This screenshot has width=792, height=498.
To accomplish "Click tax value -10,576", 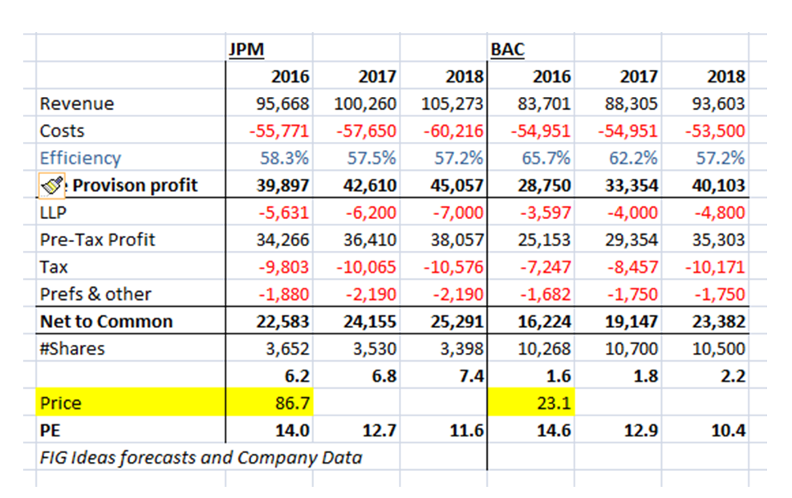I will [453, 267].
